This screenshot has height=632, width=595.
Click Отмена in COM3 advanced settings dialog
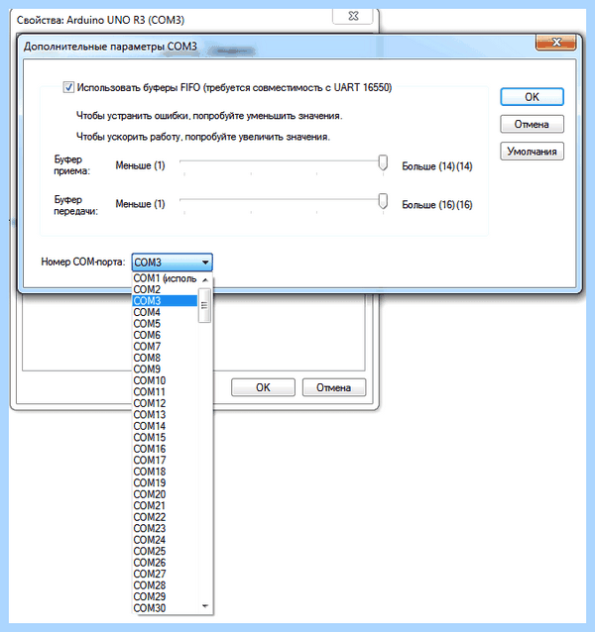coord(532,124)
